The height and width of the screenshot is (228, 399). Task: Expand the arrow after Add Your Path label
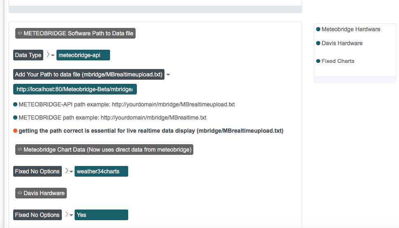(x=168, y=75)
